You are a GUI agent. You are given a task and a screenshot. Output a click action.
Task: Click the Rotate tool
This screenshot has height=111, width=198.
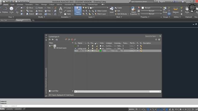click(39, 8)
